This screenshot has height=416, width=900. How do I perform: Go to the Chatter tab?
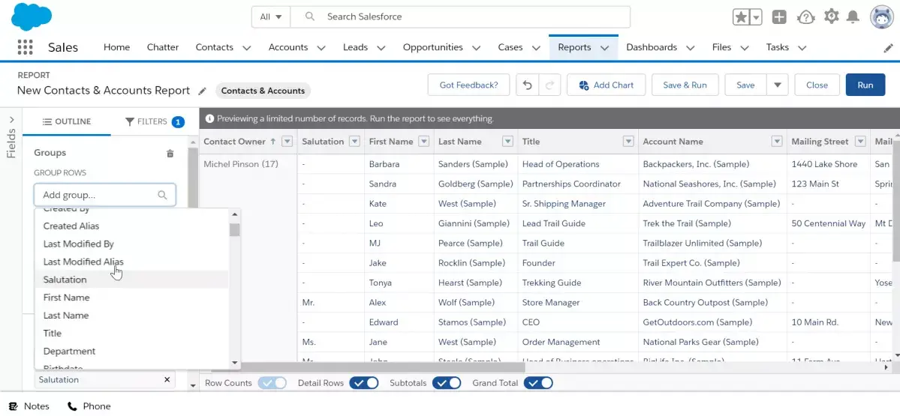162,47
